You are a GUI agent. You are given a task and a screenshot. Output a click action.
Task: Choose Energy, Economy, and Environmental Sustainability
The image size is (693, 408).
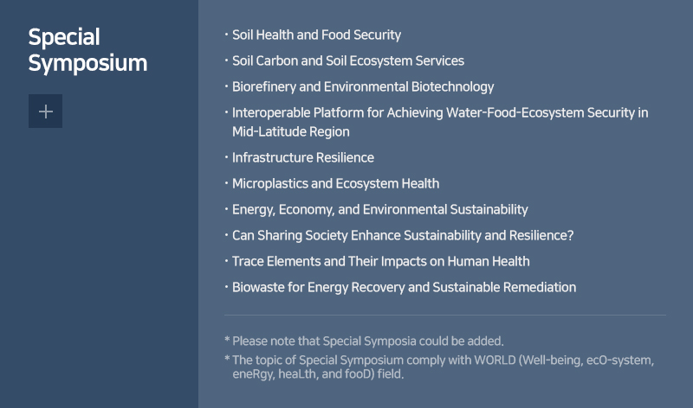coord(380,209)
